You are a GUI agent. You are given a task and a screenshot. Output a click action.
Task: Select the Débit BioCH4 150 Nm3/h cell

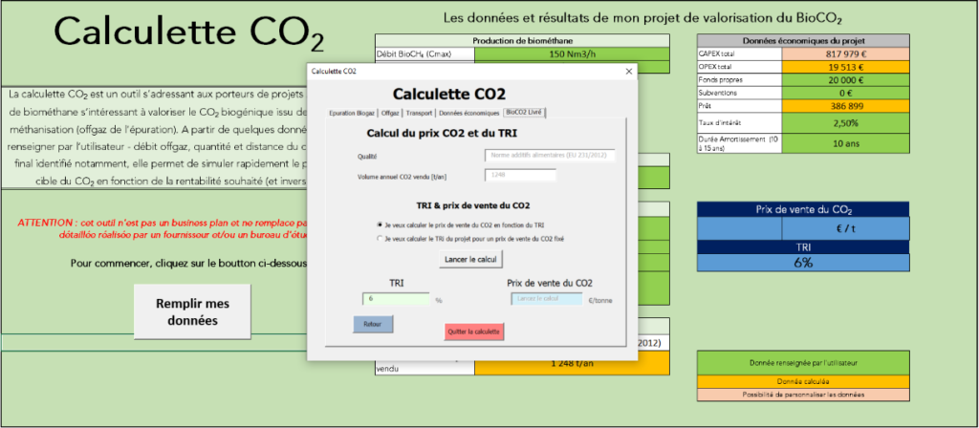point(572,53)
